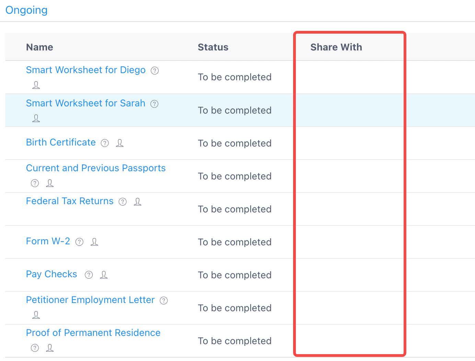
Task: Click help icon beside Petitioner Employment Letter
Action: 164,301
